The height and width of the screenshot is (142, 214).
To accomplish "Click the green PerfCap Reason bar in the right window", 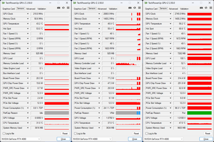I will (199, 113).
